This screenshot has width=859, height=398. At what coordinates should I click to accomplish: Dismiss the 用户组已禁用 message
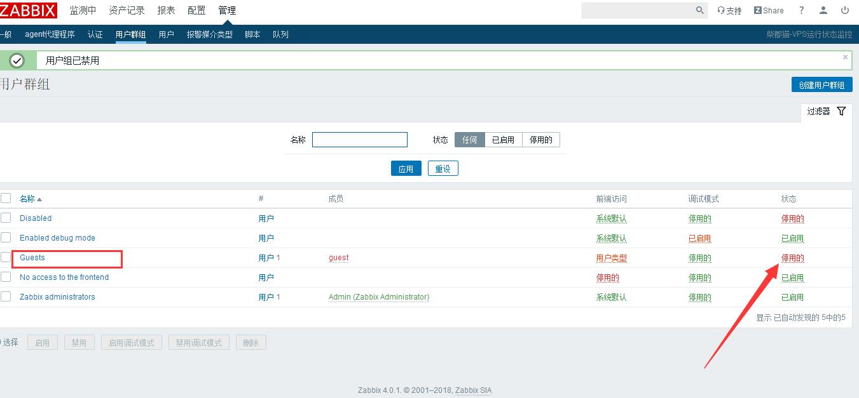click(845, 57)
